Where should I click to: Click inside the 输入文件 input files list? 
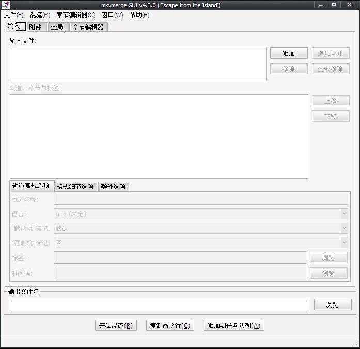tap(138, 64)
